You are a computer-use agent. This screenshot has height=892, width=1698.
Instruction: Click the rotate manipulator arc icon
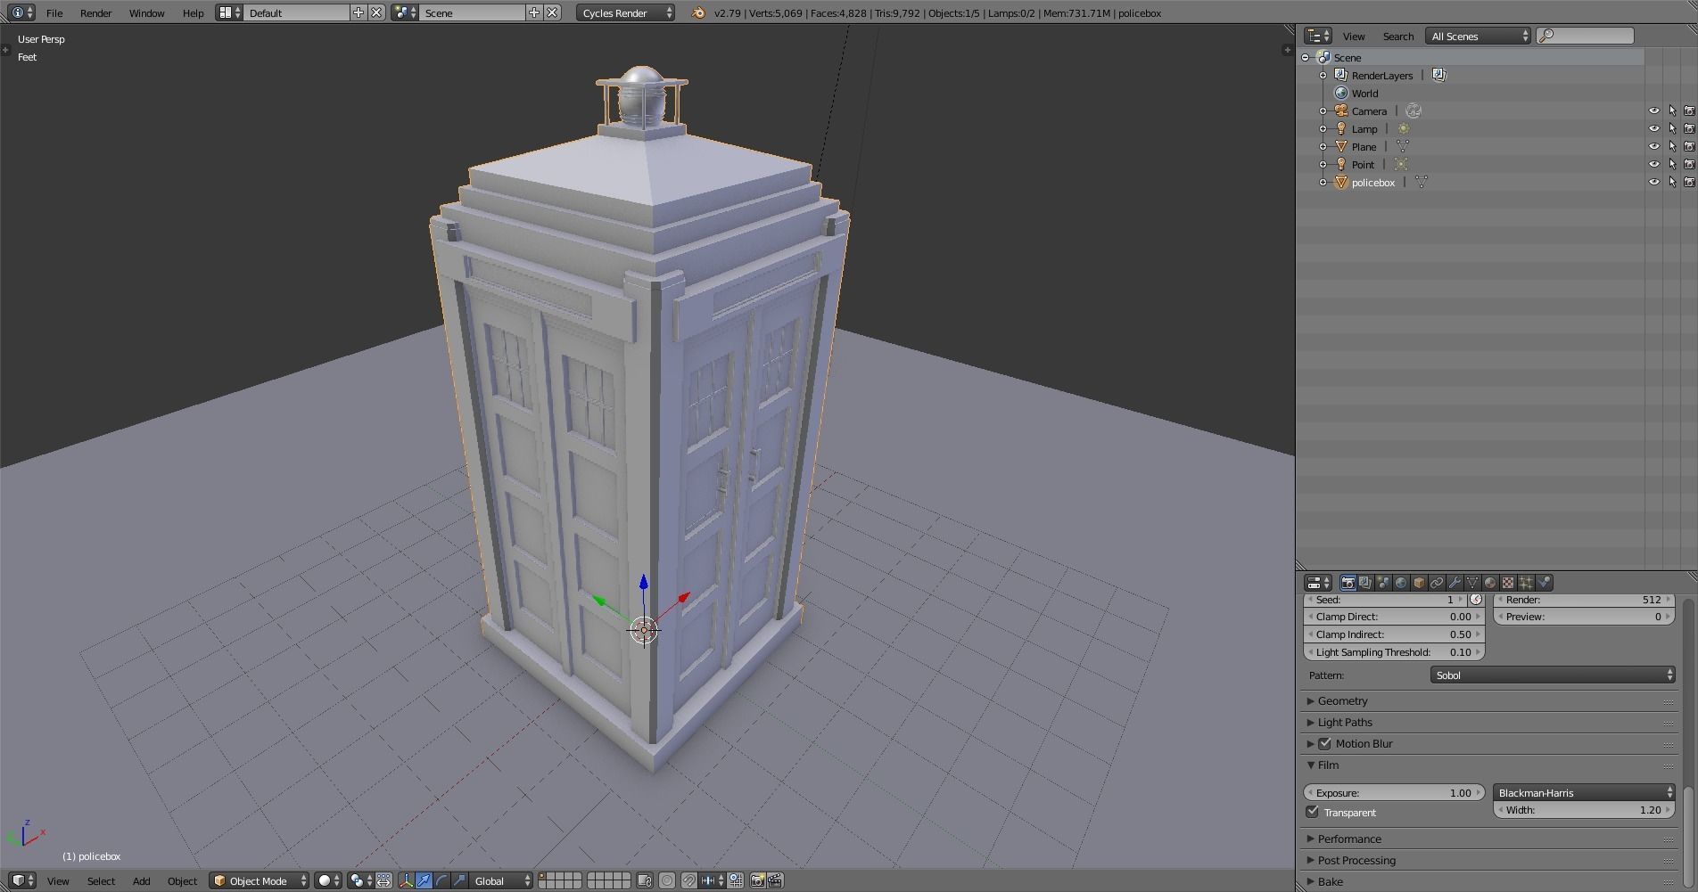pyautogui.click(x=441, y=880)
